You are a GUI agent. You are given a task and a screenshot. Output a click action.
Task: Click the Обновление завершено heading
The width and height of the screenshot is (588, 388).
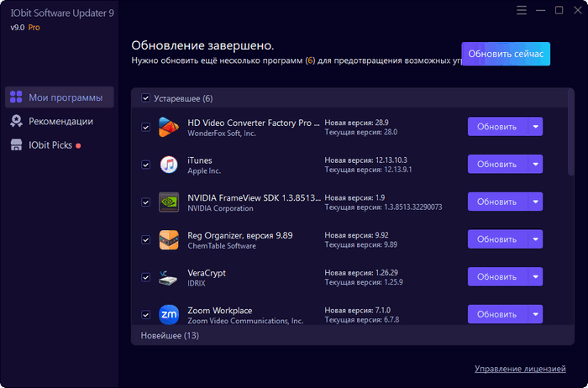pyautogui.click(x=202, y=45)
